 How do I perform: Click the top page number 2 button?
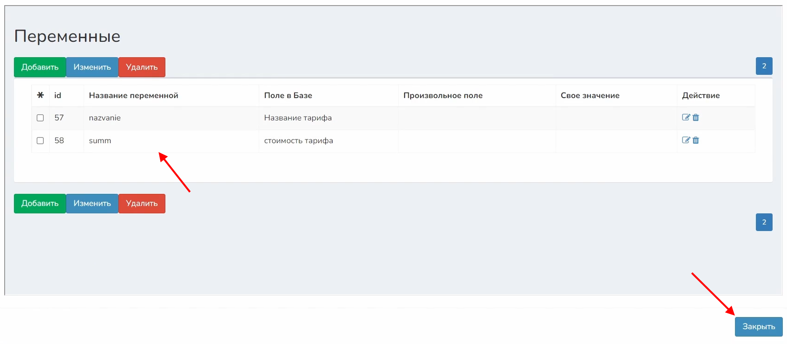point(764,66)
